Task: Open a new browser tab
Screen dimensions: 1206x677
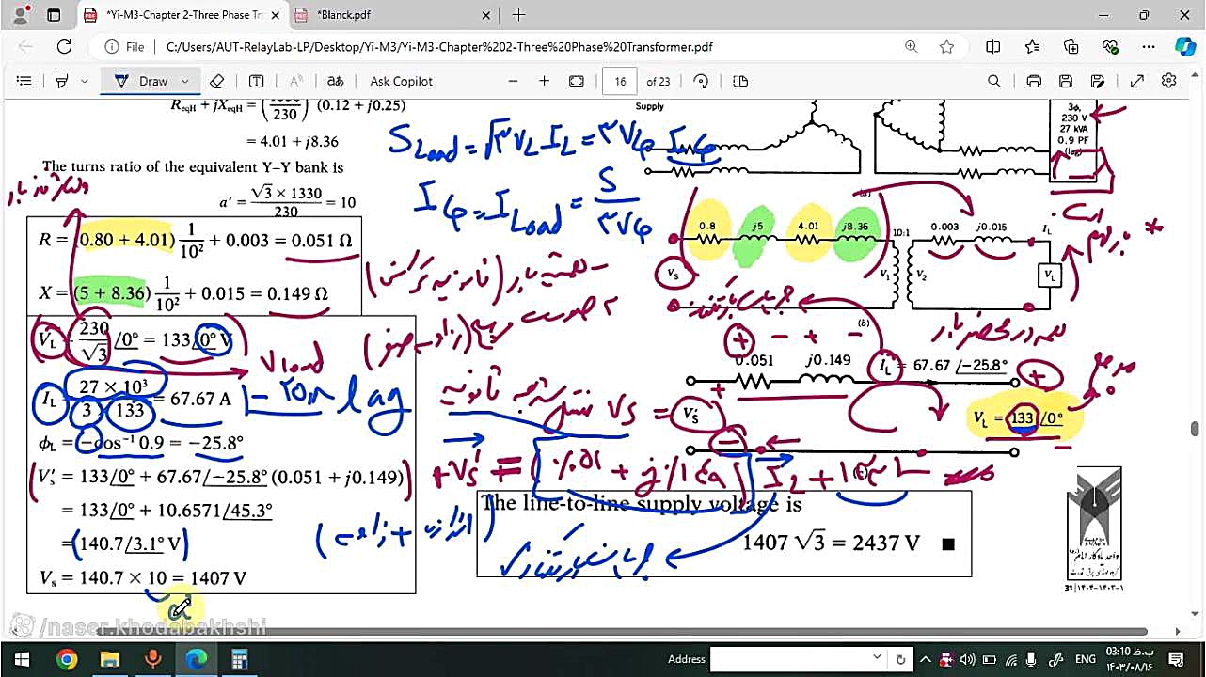Action: [518, 15]
